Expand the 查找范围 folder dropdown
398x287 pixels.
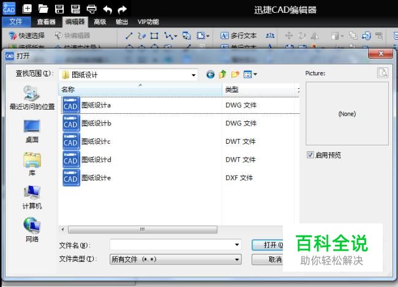click(x=193, y=75)
